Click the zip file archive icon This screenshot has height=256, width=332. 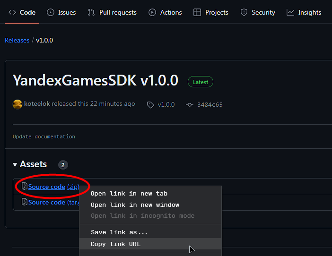[25, 187]
